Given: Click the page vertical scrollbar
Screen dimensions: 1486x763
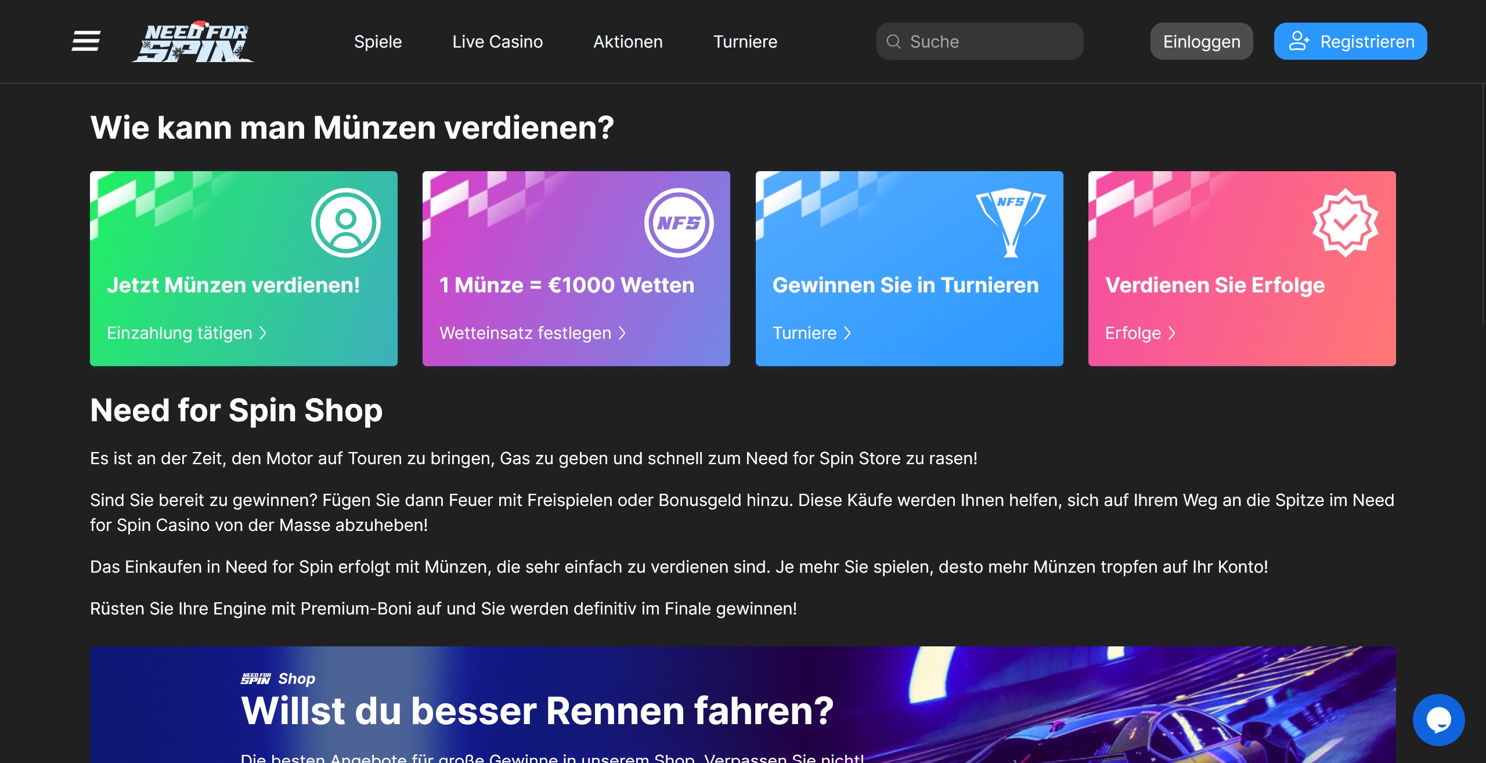Looking at the screenshot, I should (x=1483, y=203).
